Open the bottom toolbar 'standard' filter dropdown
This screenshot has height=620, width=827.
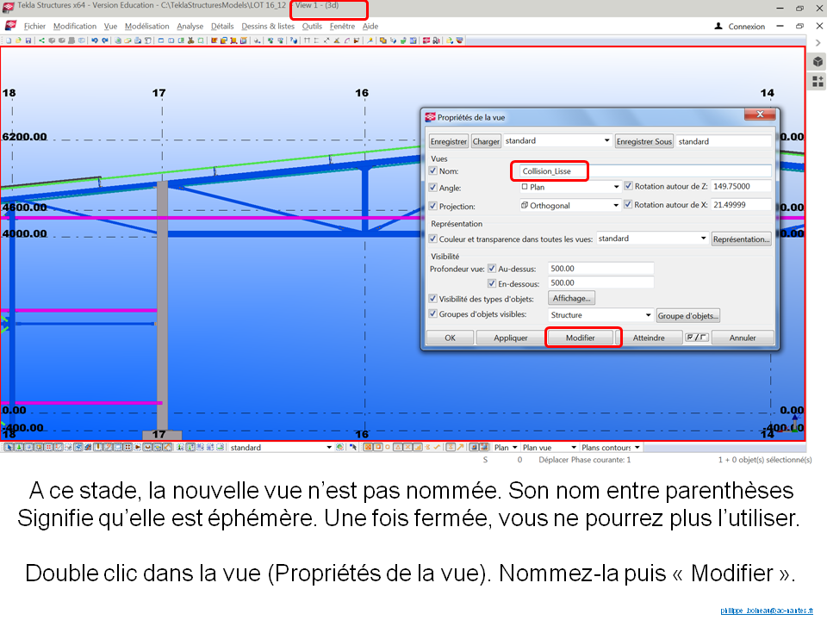(x=329, y=447)
